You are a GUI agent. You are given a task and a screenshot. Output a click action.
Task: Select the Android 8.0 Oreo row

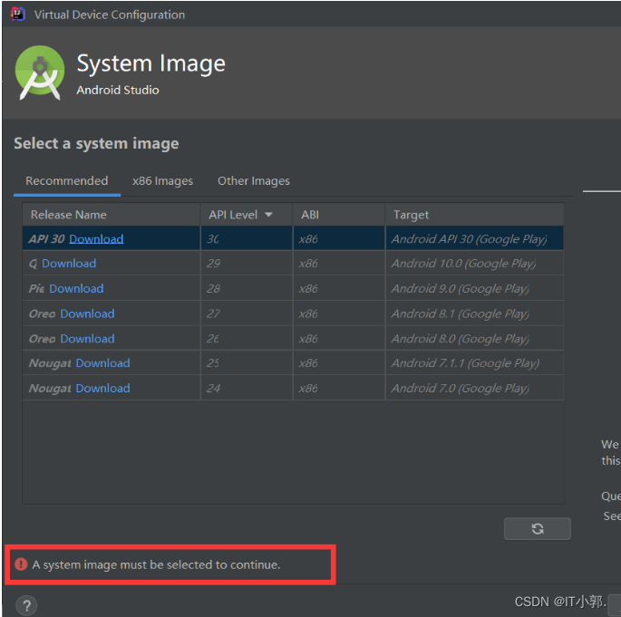point(293,338)
